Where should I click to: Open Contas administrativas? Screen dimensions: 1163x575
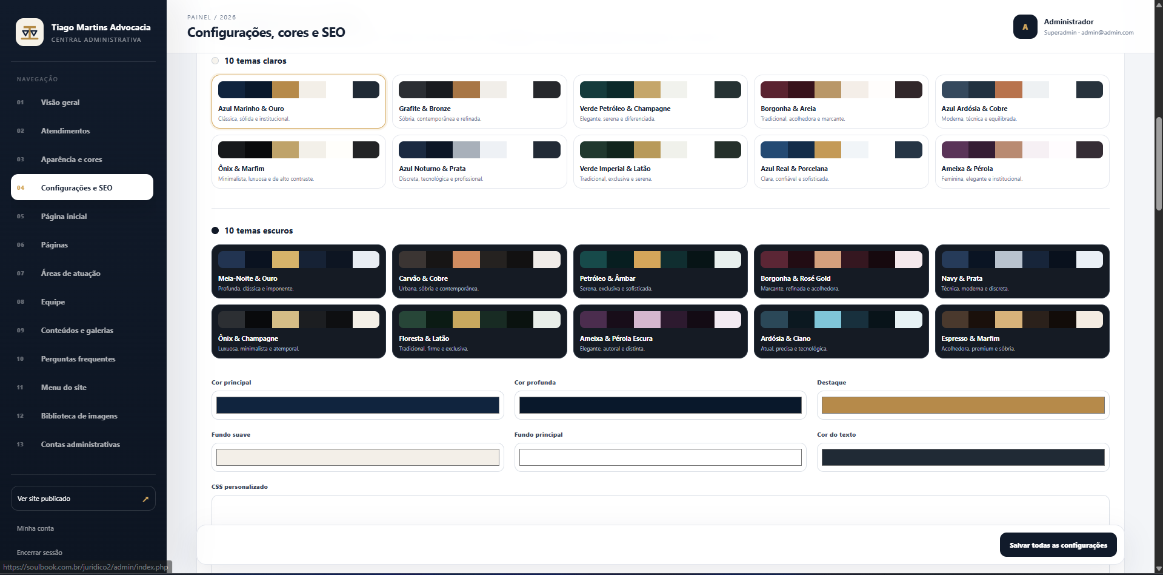pos(82,445)
